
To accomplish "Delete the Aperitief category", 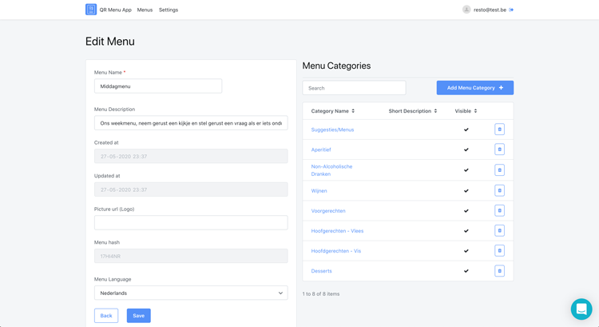I will tap(499, 150).
